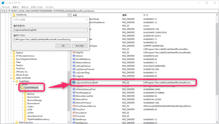Click the NetworkAccessFsb value icon
Image resolution: width=219 pixels, height=124 pixels.
(x=74, y=96)
